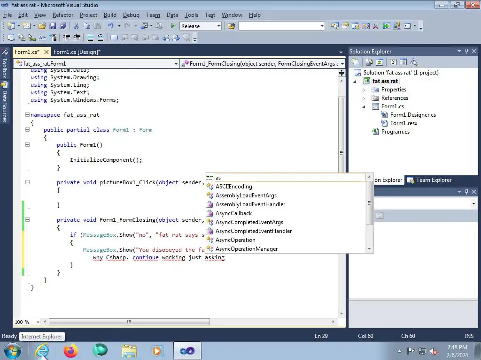The width and height of the screenshot is (481, 360).
Task: Open the Toolbox hammer-wrench toolbar icon
Action: pos(376,26)
